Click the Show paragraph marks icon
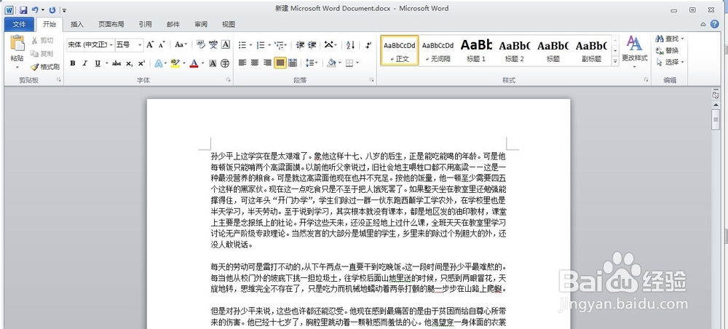 (x=368, y=44)
